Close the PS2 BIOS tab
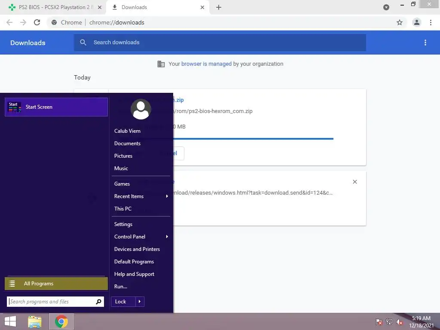440x330 pixels. tap(99, 7)
